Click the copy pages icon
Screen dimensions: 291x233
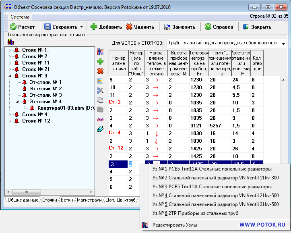[x=100, y=100]
